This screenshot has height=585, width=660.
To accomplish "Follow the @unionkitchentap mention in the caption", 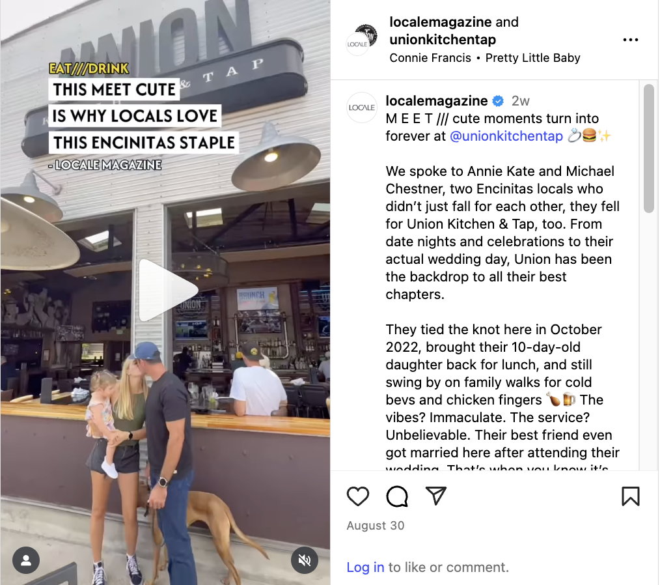I will (x=506, y=136).
